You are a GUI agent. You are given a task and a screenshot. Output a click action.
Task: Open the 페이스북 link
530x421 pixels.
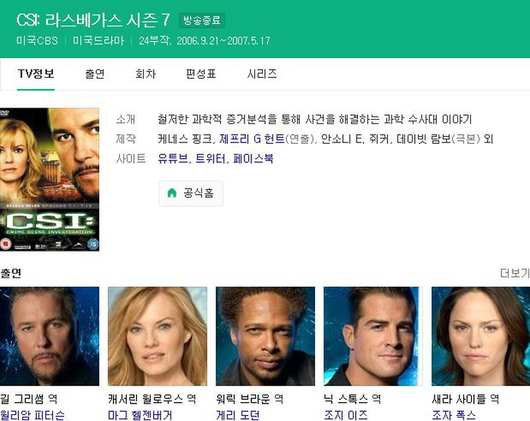pos(253,158)
